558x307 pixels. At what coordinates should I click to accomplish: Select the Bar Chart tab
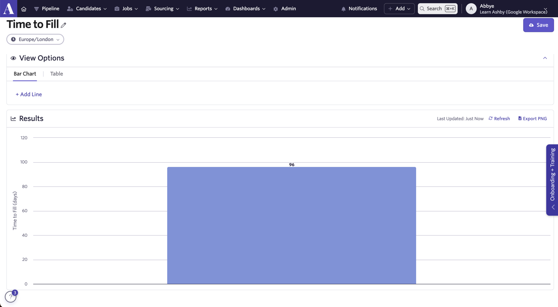(25, 74)
